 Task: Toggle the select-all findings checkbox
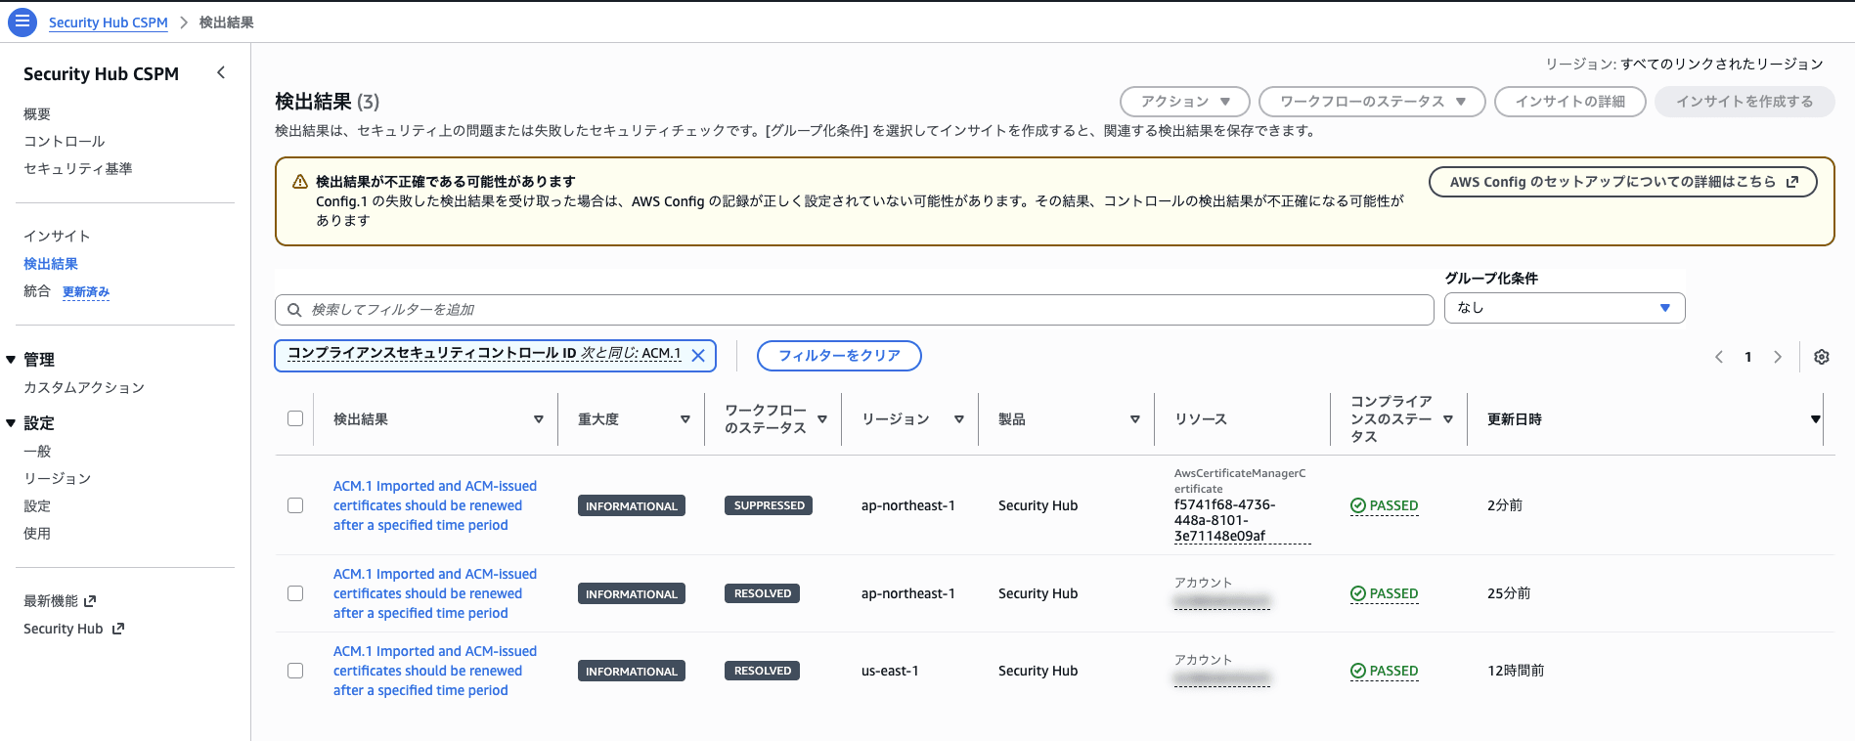pyautogui.click(x=295, y=418)
